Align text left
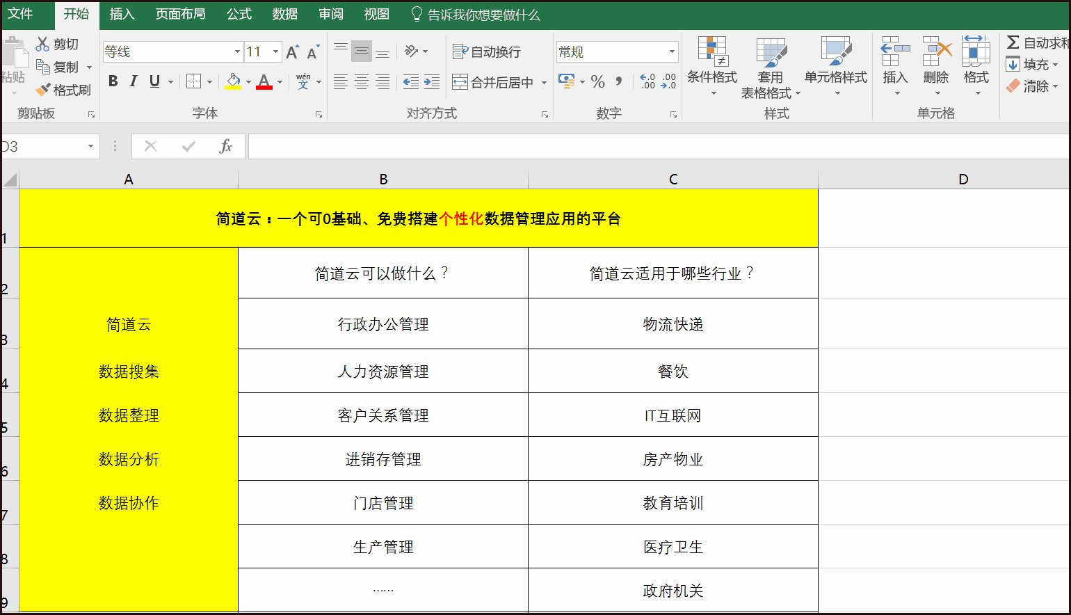 pyautogui.click(x=341, y=82)
